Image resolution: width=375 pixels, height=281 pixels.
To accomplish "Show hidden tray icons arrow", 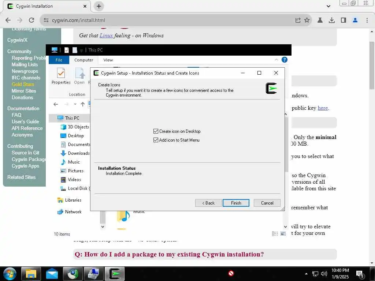I will (306, 274).
